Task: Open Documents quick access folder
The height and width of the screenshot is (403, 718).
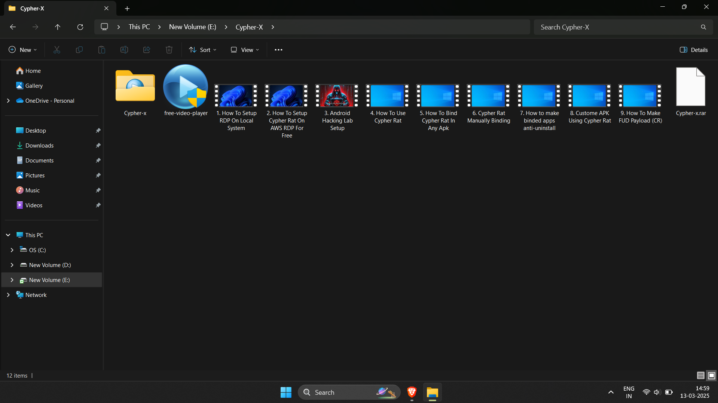Action: click(x=52, y=160)
